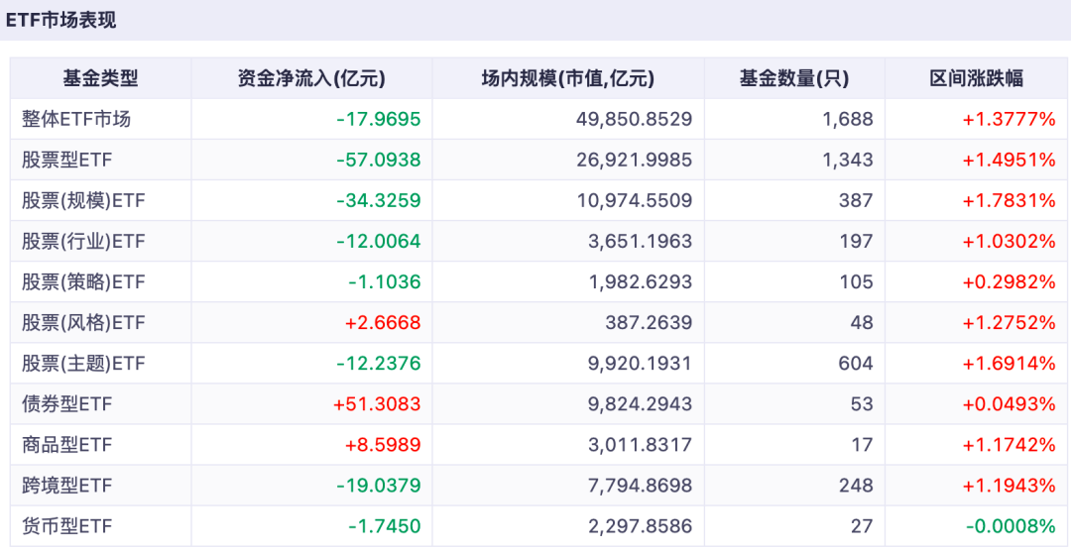1071x551 pixels.
Task: Click the 基金数量(只) column header
Action: click(794, 78)
